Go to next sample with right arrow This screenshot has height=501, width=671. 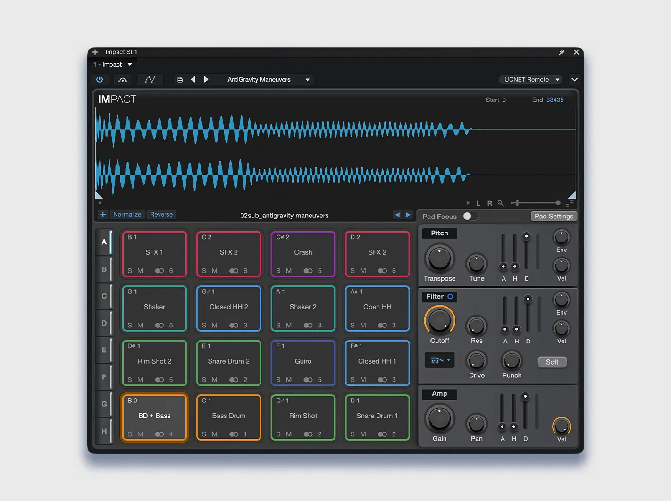click(x=408, y=215)
